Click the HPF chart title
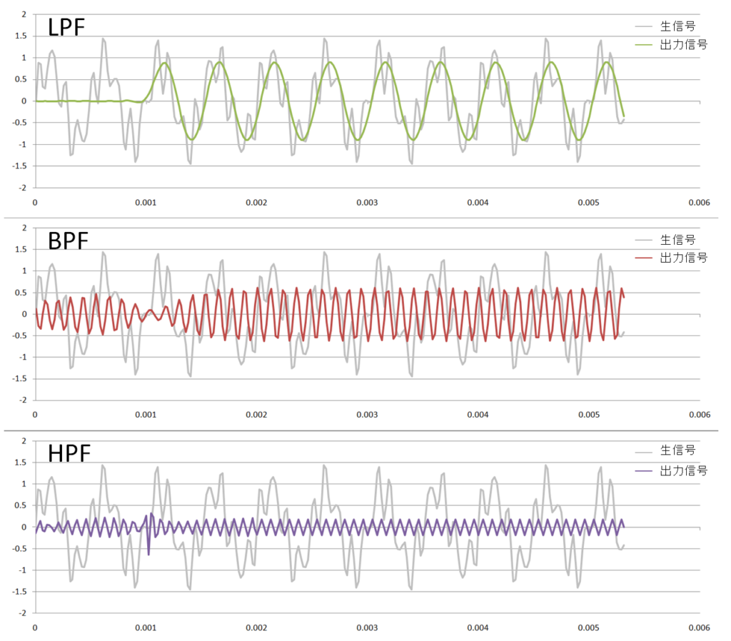Screen dimensions: 731x641 point(69,453)
